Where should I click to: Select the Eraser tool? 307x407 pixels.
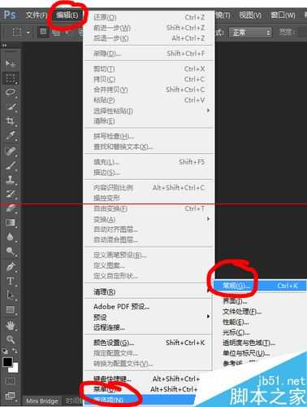click(11, 208)
